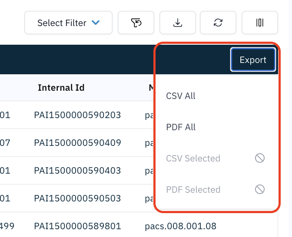The height and width of the screenshot is (237, 292).
Task: Expand the chevron in Select Filter
Action: coord(96,23)
